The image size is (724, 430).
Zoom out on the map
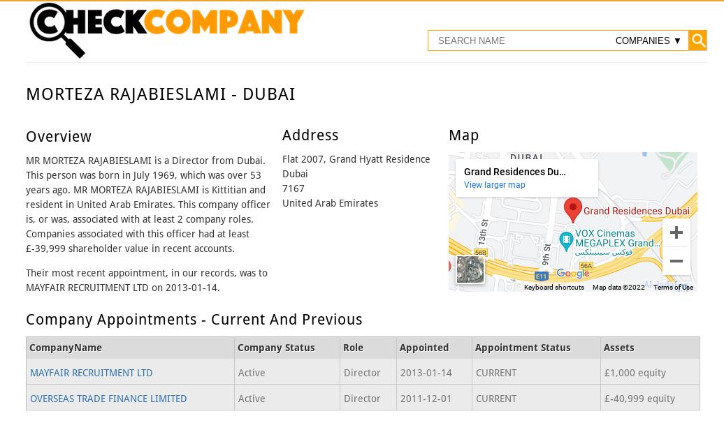(x=676, y=261)
